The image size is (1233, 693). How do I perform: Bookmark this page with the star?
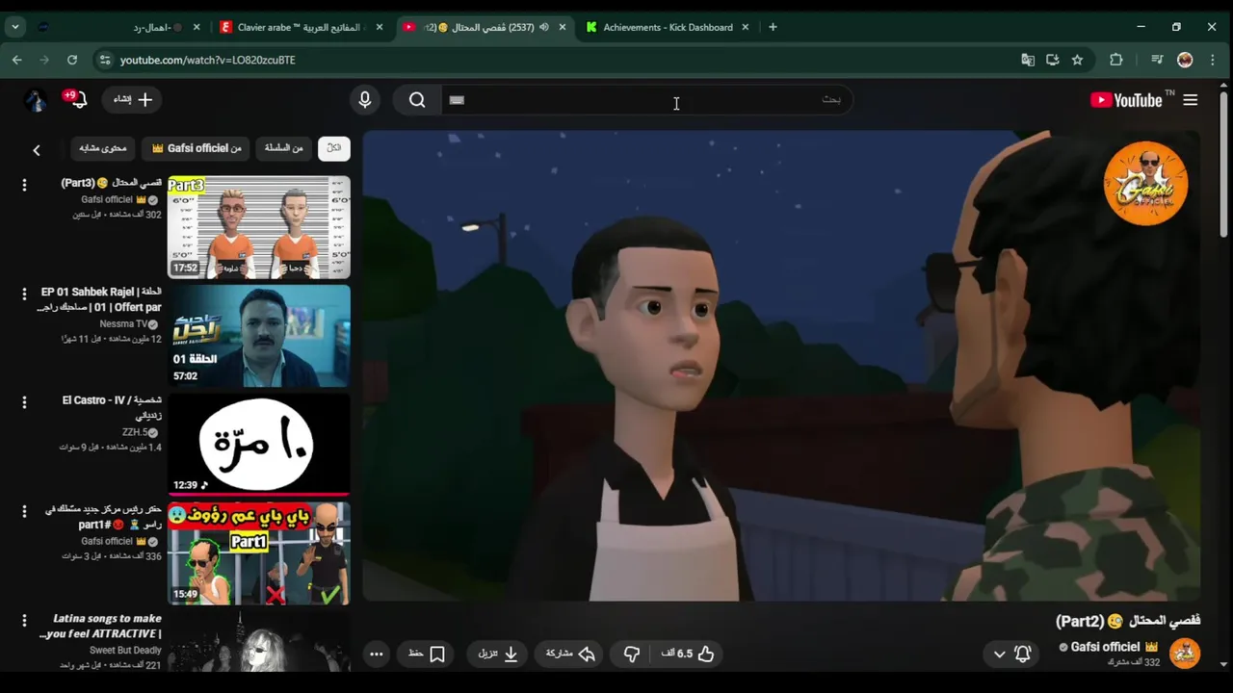tap(1077, 60)
